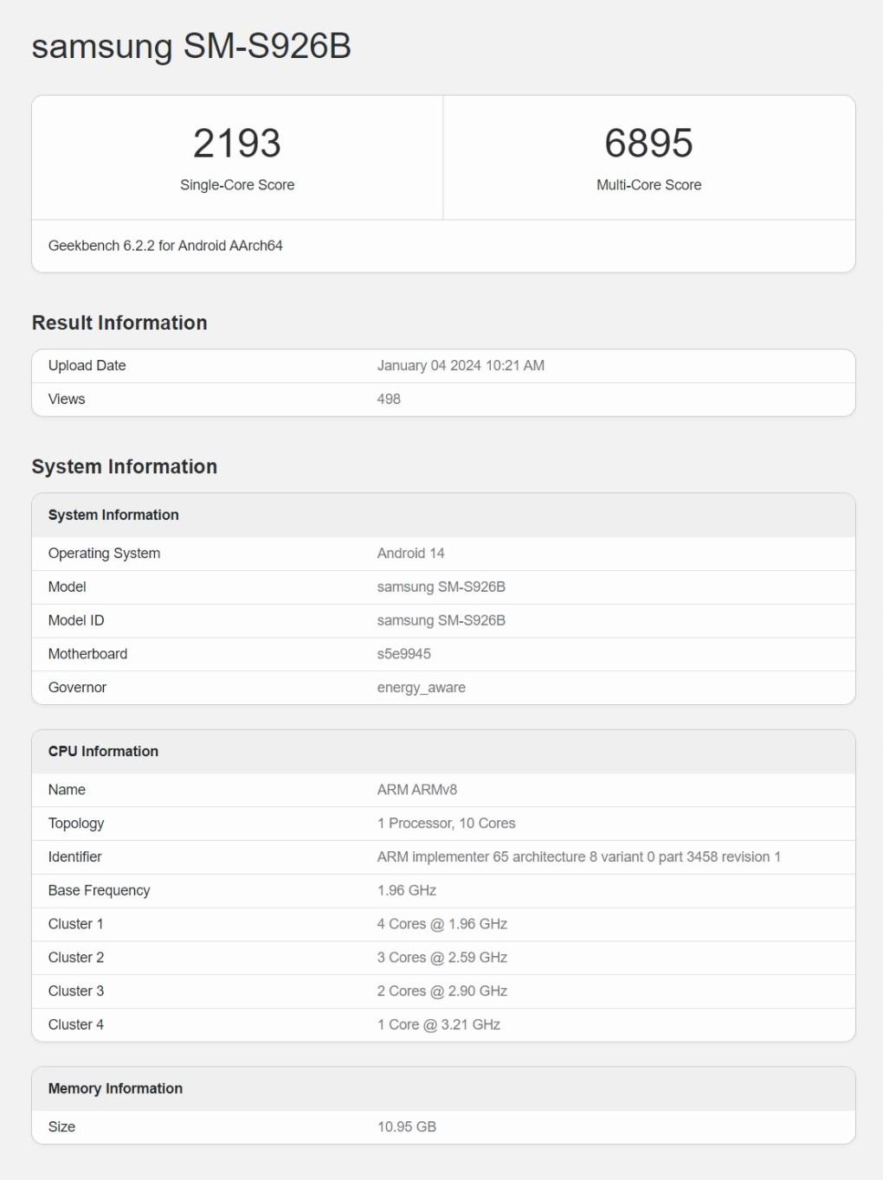Select Cluster 4 value 1 Core @ 3.21 GHz
883x1180 pixels.
click(439, 1025)
